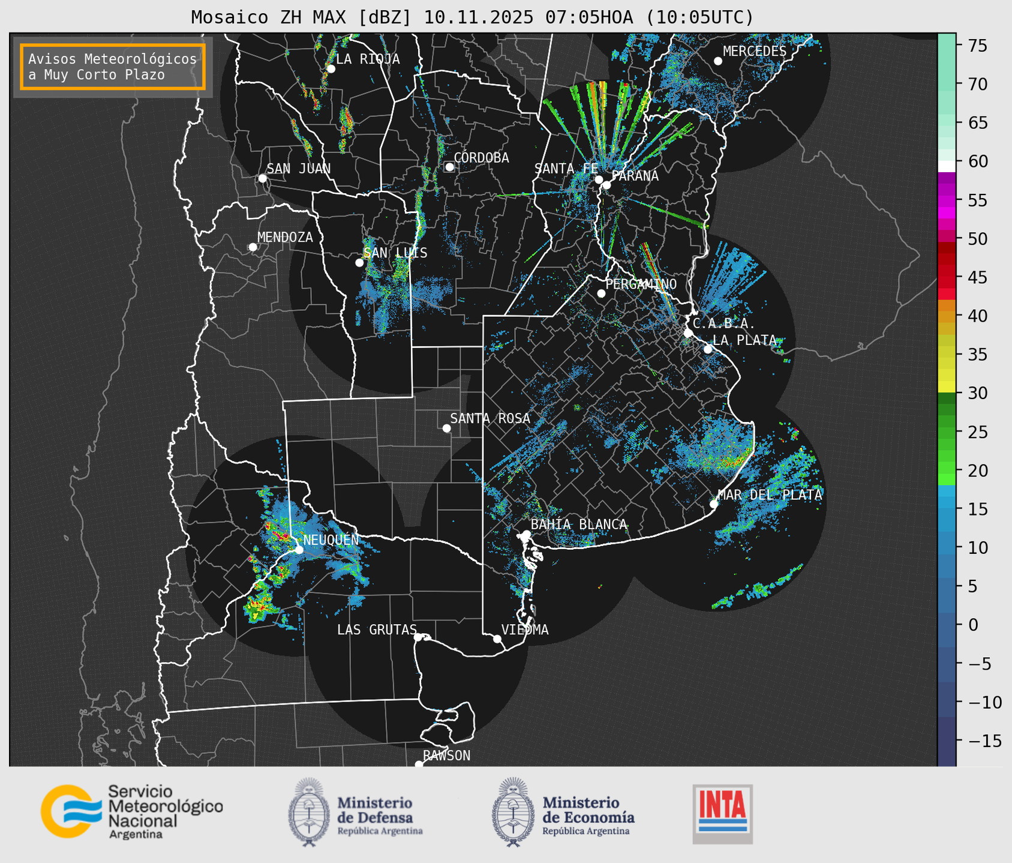Click the Paraná city marker
This screenshot has width=1012, height=863.
606,185
